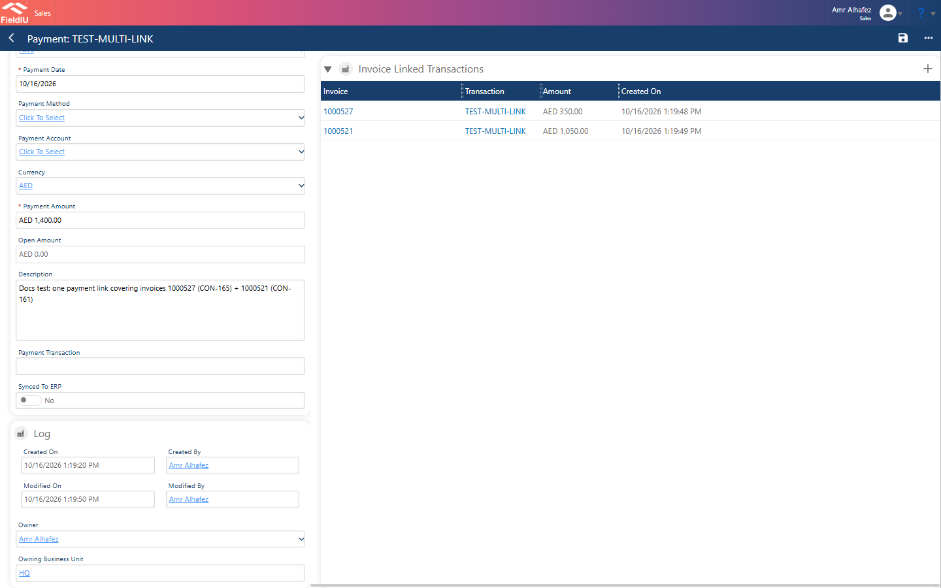Viewport: 941px width, 588px height.
Task: Click the Payment Amount field
Action: (x=160, y=220)
